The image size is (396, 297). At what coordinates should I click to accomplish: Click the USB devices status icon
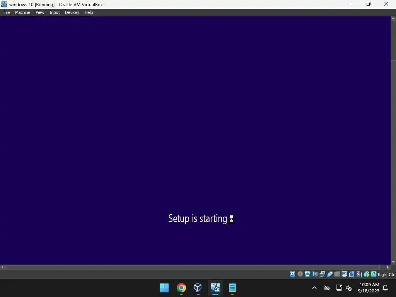[329, 274]
